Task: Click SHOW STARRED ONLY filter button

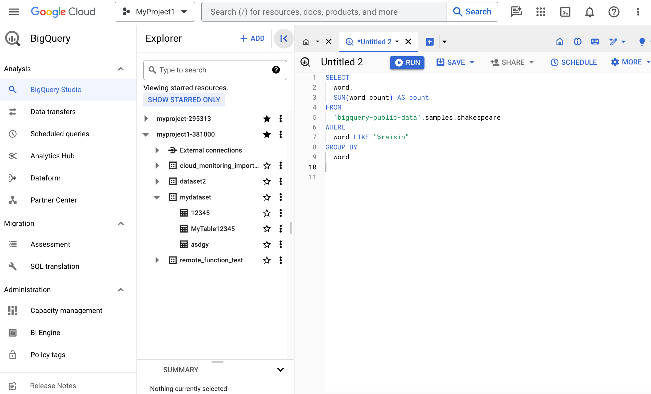Action: coord(184,99)
